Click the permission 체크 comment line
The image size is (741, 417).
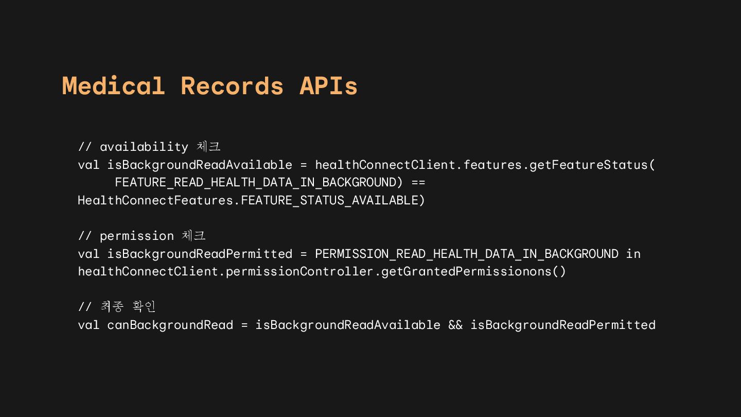(x=142, y=236)
